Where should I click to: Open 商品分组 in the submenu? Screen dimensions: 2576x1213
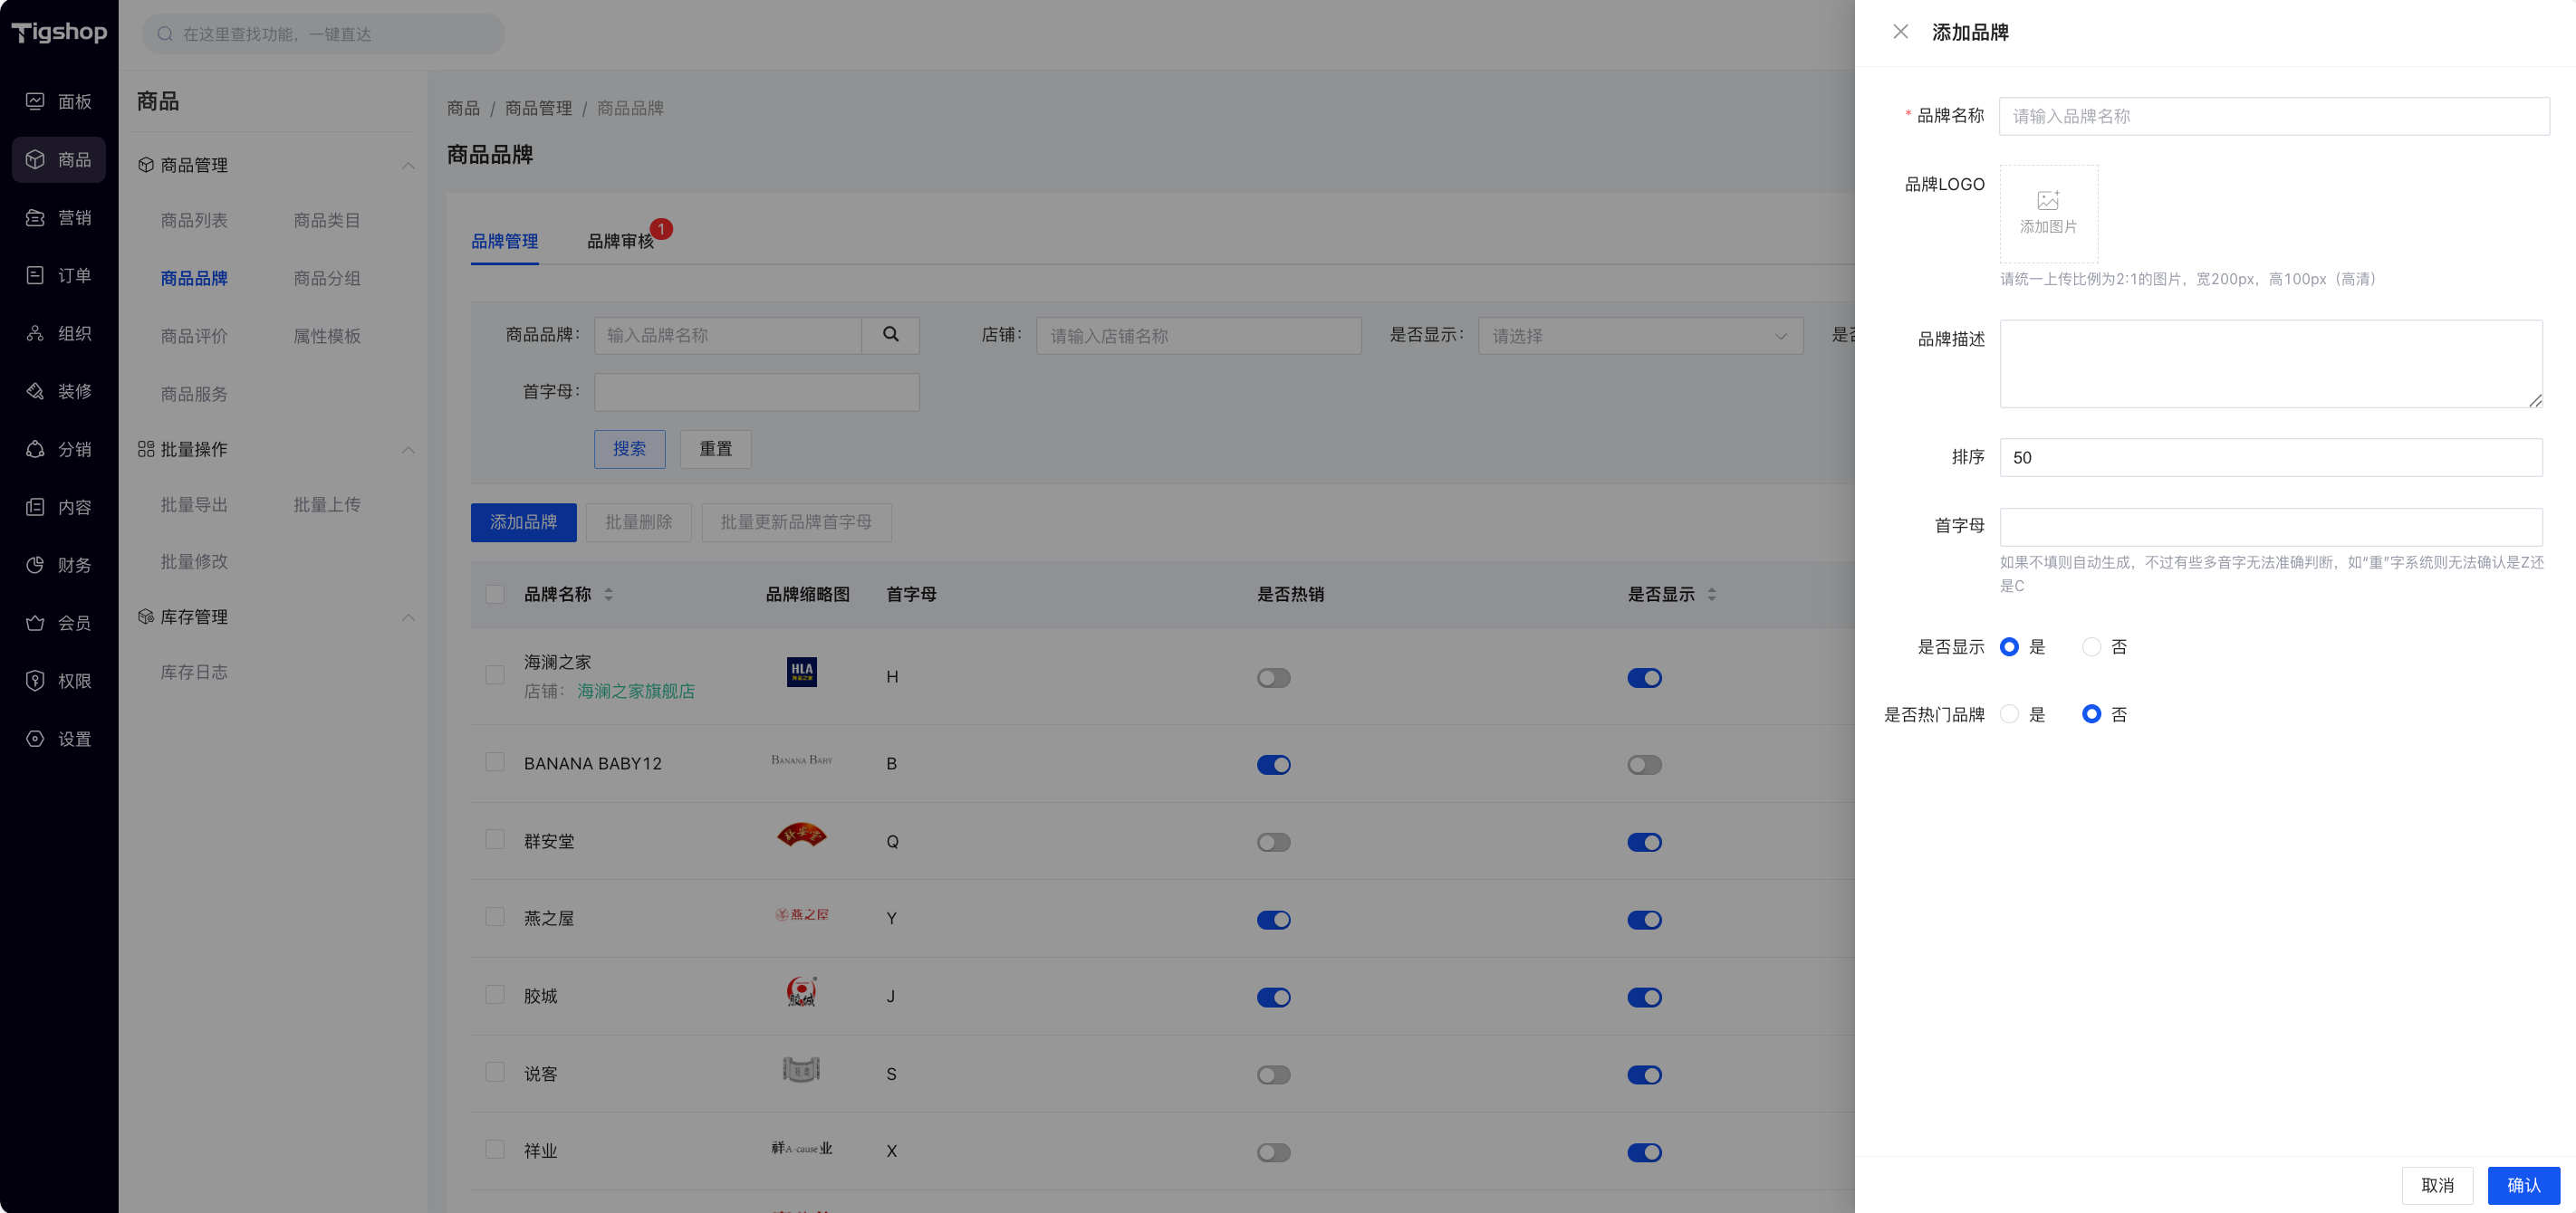pos(327,278)
